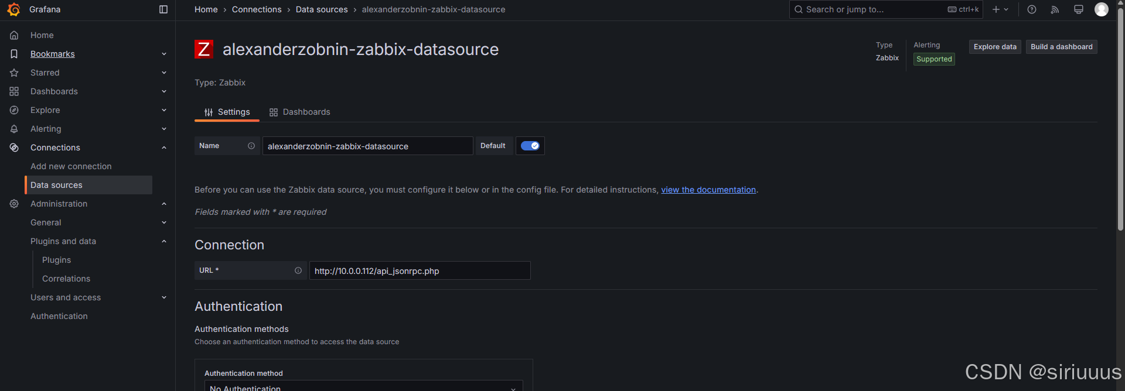This screenshot has height=391, width=1125.
Task: Click the info icon next to Name
Action: click(251, 146)
